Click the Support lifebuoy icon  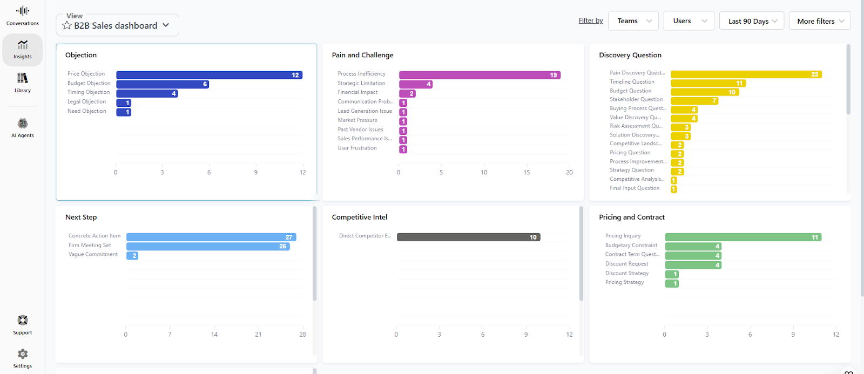coord(23,320)
